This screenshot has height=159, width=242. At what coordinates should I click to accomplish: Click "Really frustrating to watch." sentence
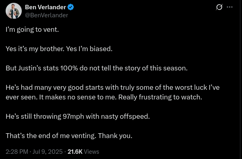(x=160, y=97)
